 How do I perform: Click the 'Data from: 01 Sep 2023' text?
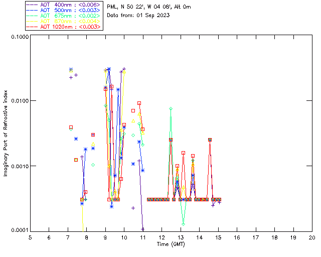pos(138,16)
